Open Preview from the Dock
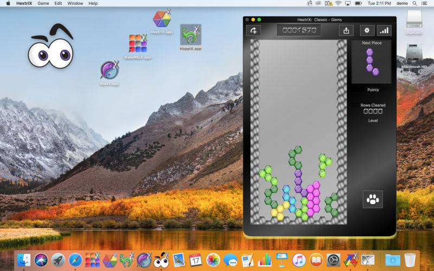This screenshot has height=271, width=434. [178, 260]
